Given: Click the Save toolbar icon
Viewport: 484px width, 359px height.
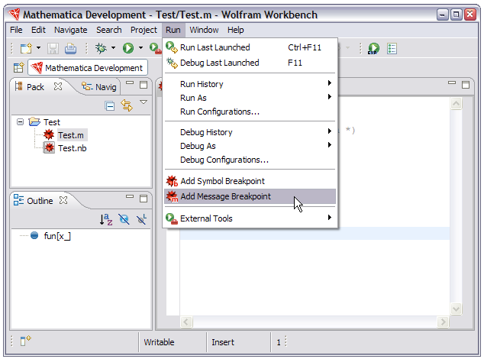Looking at the screenshot, I should click(x=53, y=49).
